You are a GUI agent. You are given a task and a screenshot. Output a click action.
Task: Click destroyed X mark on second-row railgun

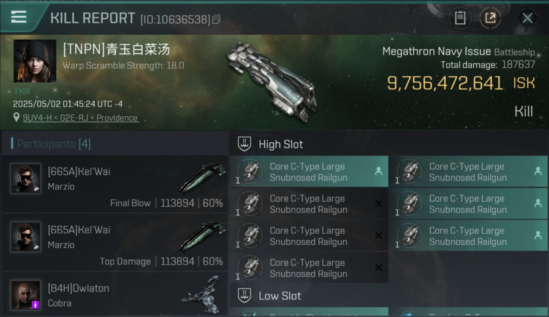tap(378, 204)
